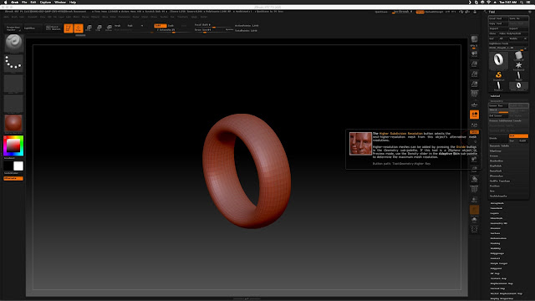Open the current brush thumbnail selector
Image resolution: width=535 pixels, height=301 pixels.
click(x=13, y=43)
